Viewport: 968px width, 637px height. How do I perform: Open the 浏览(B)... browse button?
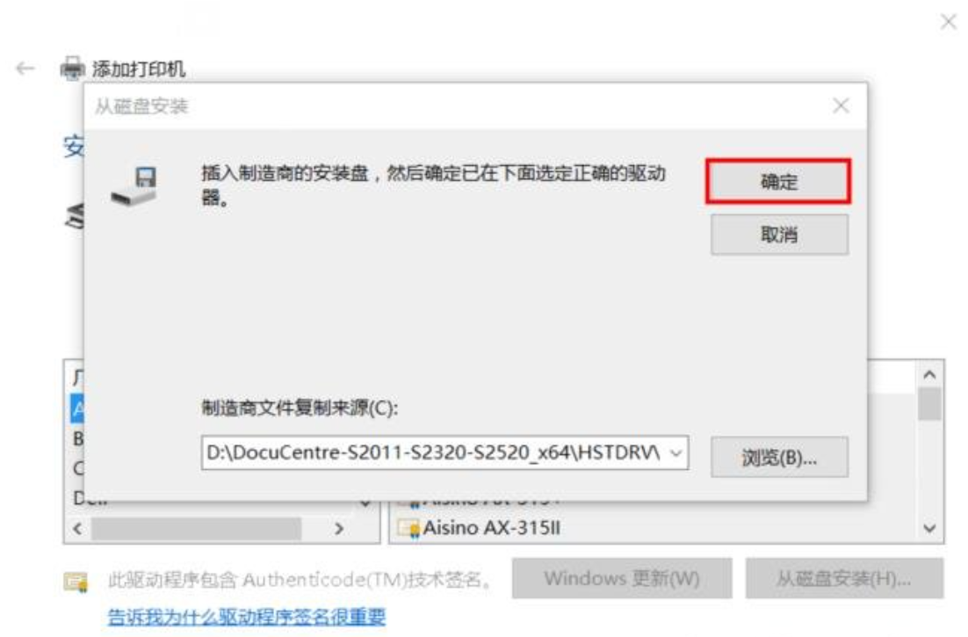779,458
